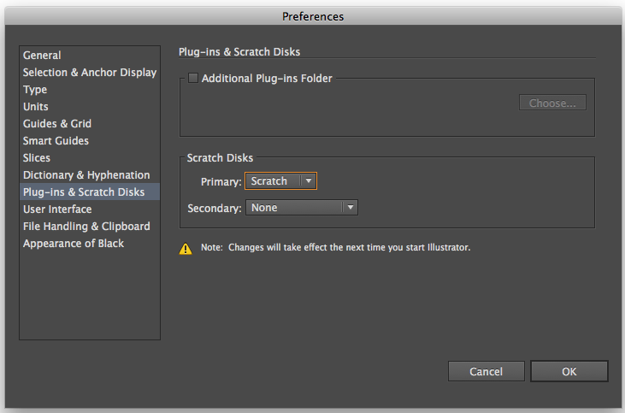Open the Secondary scratch disk dropdown
Screen dimensions: 625x413
coord(302,207)
